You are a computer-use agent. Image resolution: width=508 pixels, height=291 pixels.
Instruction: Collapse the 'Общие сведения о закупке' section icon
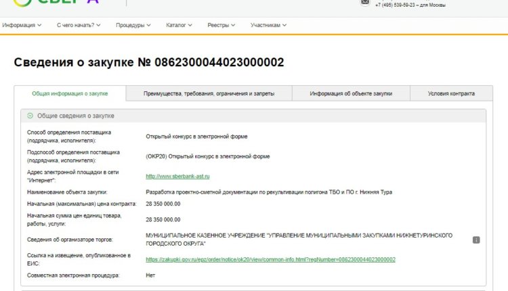pos(30,116)
